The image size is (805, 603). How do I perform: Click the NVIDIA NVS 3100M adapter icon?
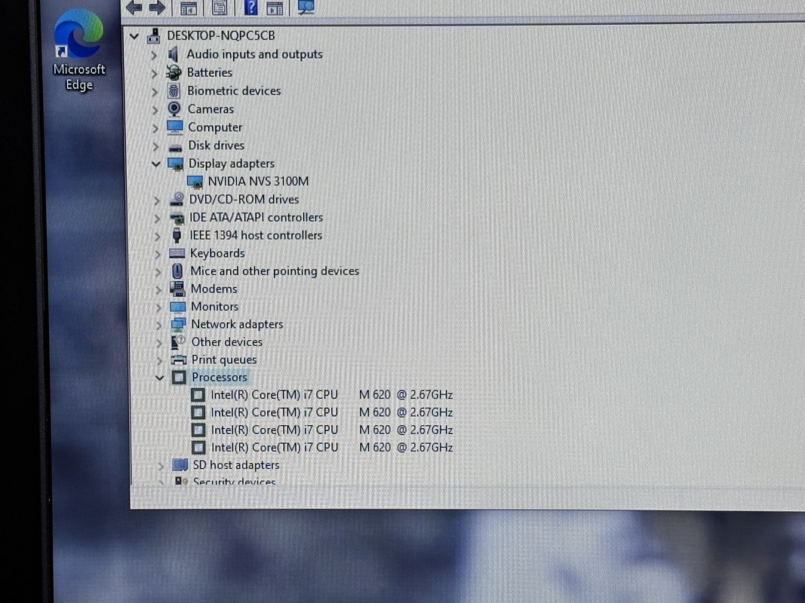click(x=195, y=182)
